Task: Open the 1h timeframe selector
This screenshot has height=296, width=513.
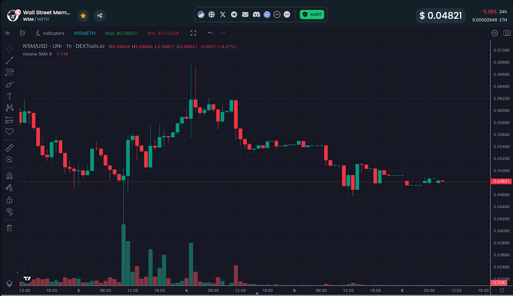Action: point(7,33)
